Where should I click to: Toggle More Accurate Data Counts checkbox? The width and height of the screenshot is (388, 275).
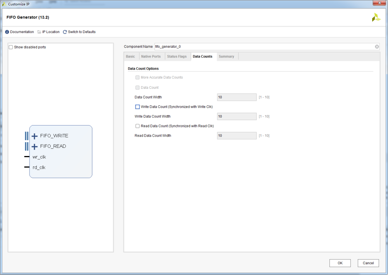click(137, 78)
